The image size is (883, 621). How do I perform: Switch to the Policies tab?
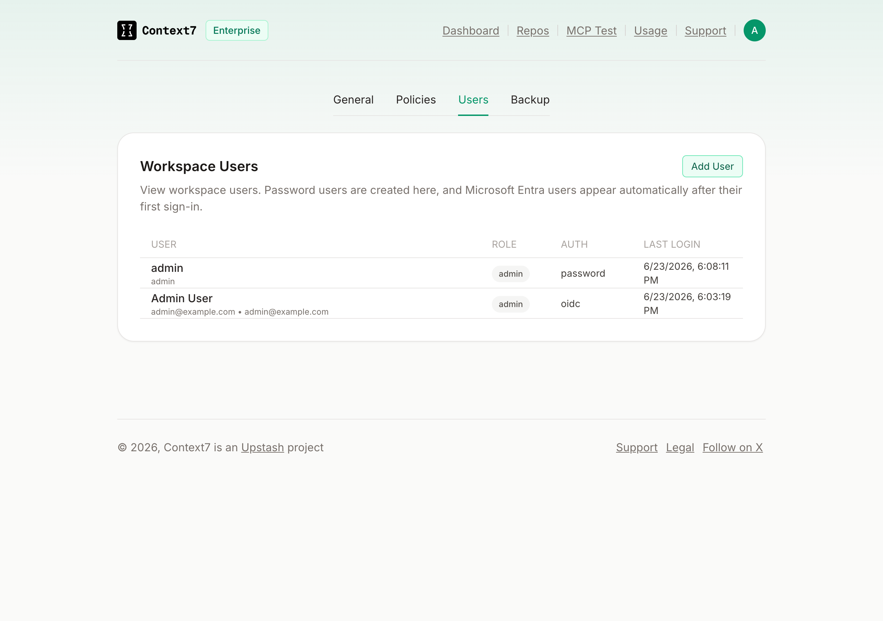[x=416, y=100]
